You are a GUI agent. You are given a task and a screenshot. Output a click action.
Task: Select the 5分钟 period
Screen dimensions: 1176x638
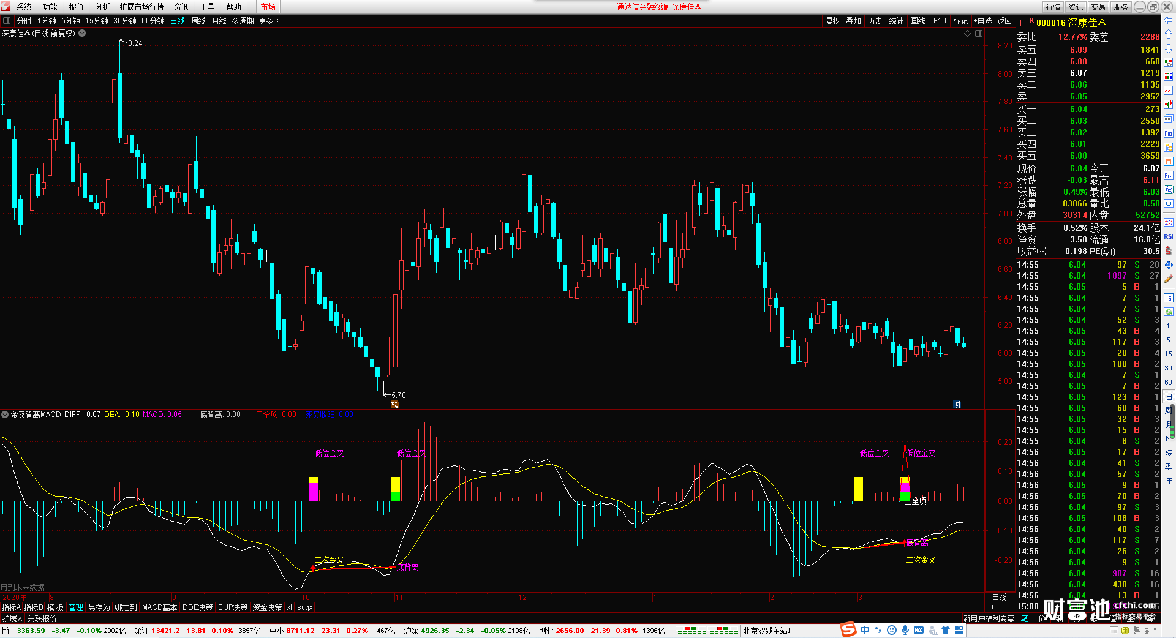[70, 21]
